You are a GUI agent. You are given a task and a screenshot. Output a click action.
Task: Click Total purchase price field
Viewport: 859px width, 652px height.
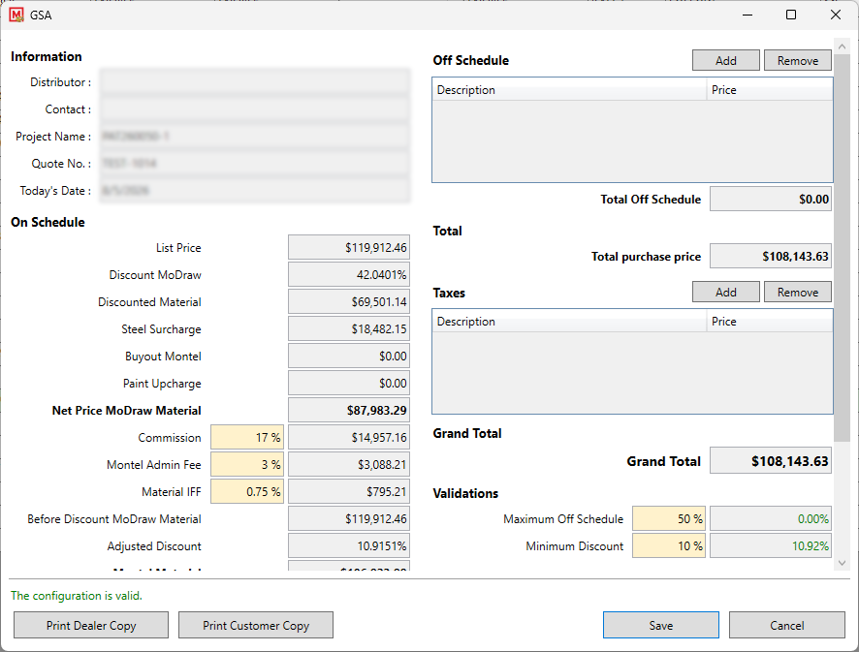pos(771,256)
